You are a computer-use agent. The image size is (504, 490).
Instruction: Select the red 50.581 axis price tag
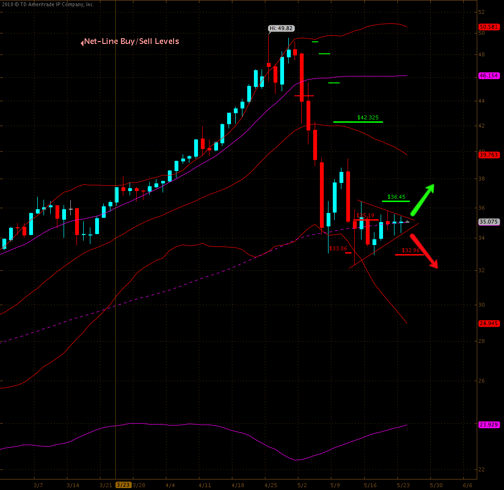[489, 26]
